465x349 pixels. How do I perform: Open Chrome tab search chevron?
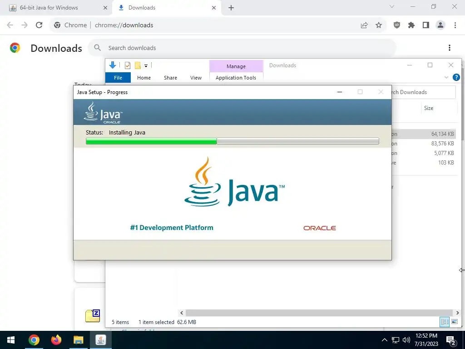pos(392,6)
